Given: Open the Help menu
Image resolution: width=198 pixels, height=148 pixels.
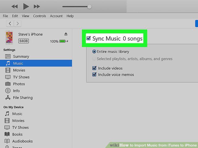Looking at the screenshot, I should coord(70,16).
